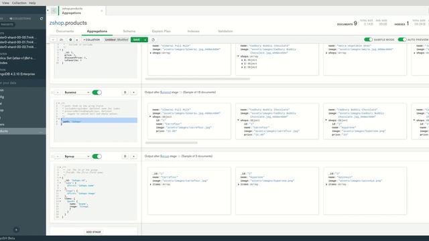The image size is (429, 241).
Task: Add a stage after $group
Action: pyautogui.click(x=134, y=156)
